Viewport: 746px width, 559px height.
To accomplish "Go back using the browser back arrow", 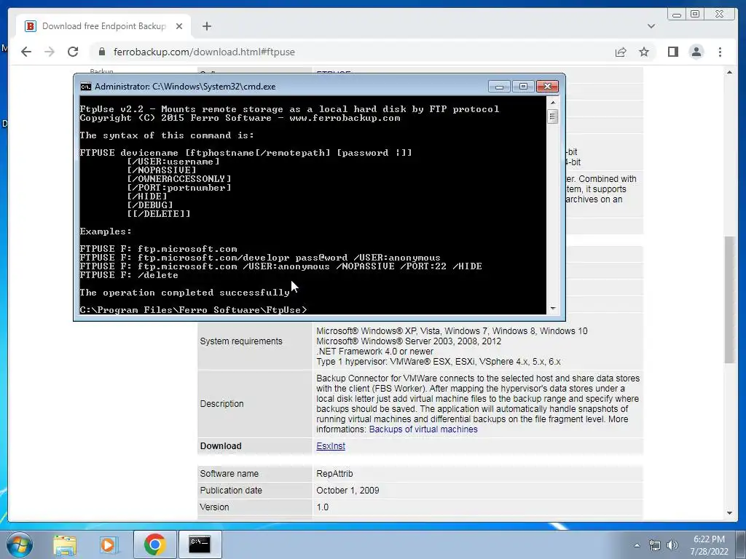I will [x=26, y=52].
